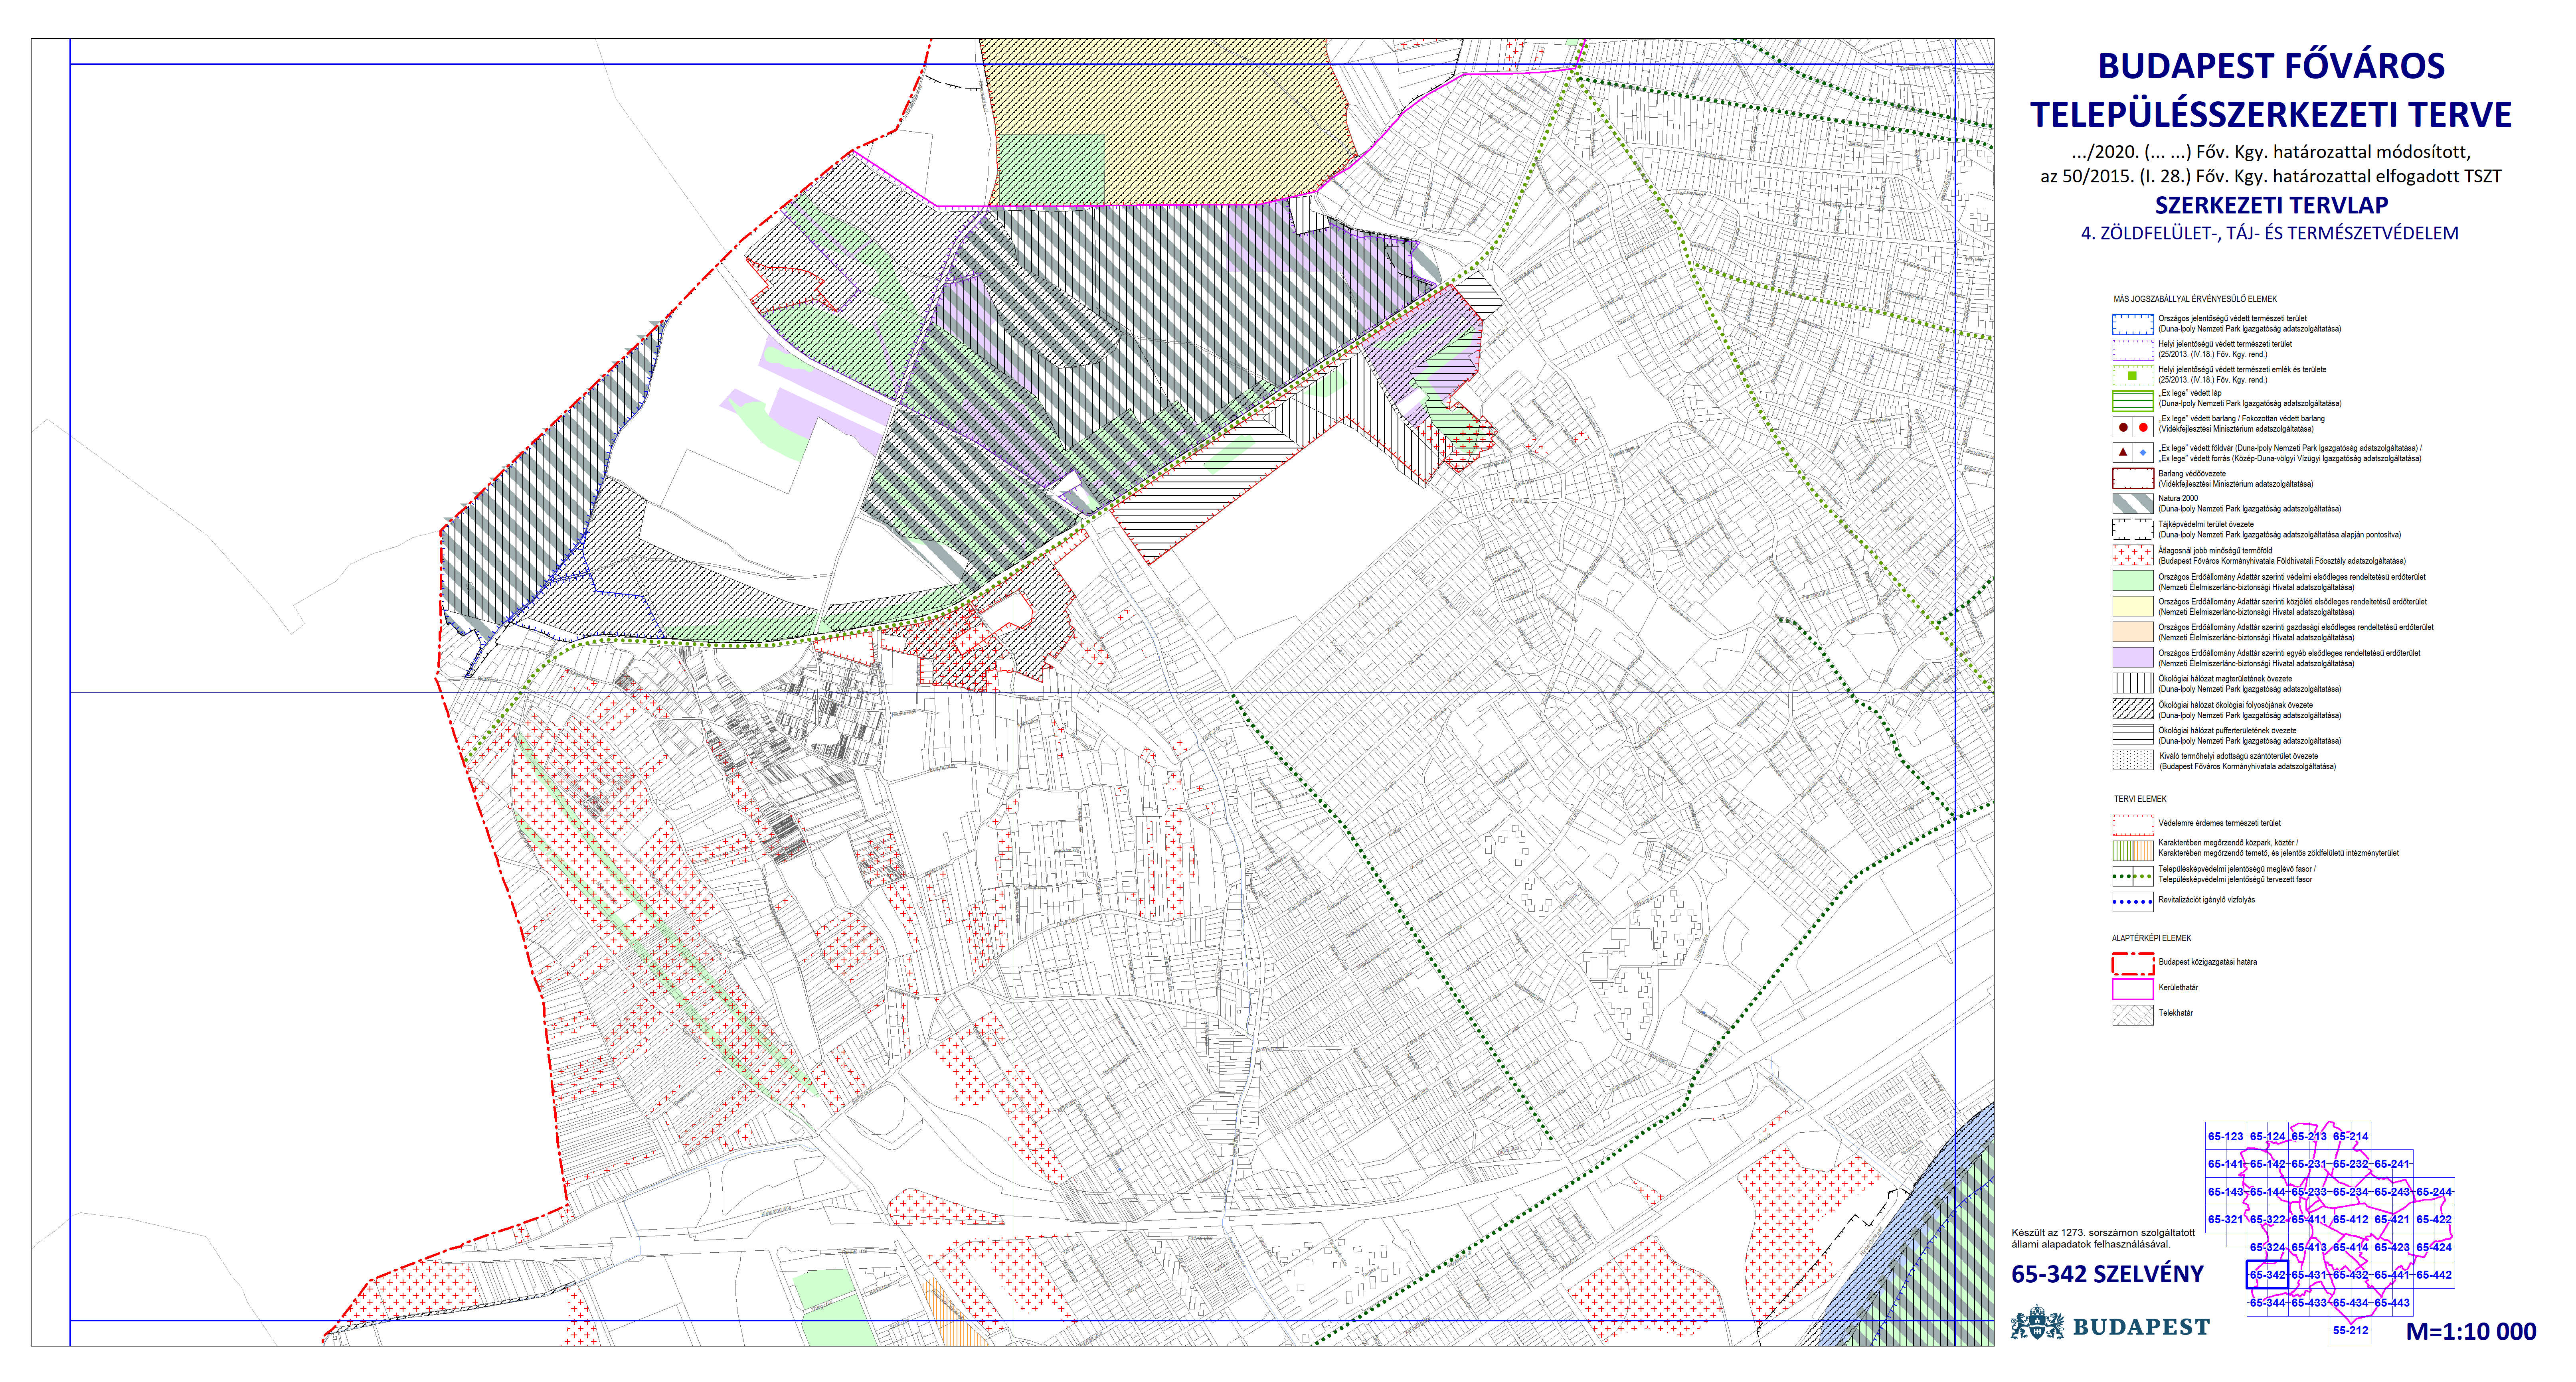Viewport: 2576px width, 1382px height.
Task: Select index sheet cell 65-431
Action: point(2310,1275)
